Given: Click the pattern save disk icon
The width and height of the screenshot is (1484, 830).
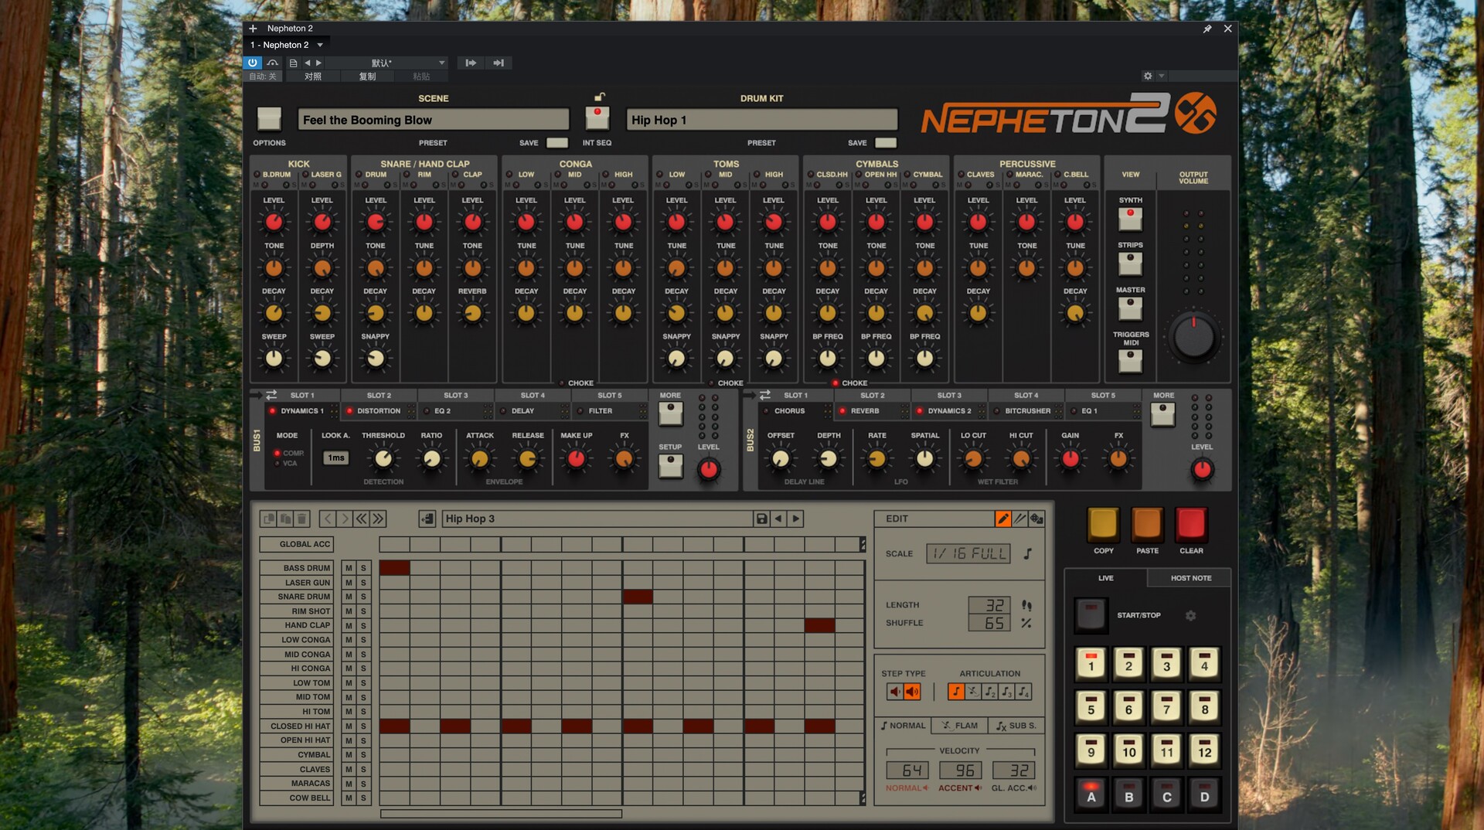Looking at the screenshot, I should point(761,519).
